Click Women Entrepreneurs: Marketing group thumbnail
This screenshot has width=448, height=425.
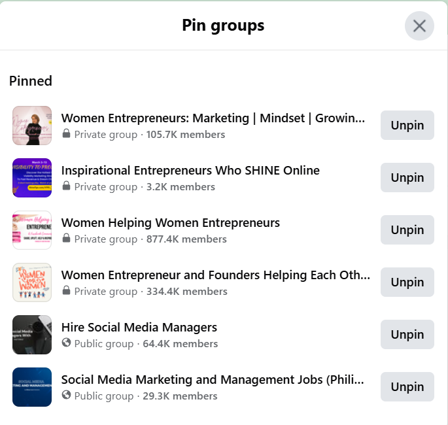pyautogui.click(x=32, y=126)
